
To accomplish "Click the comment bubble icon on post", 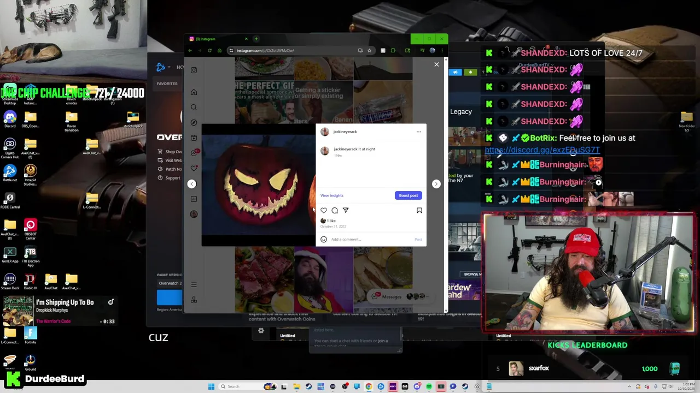I will click(335, 210).
